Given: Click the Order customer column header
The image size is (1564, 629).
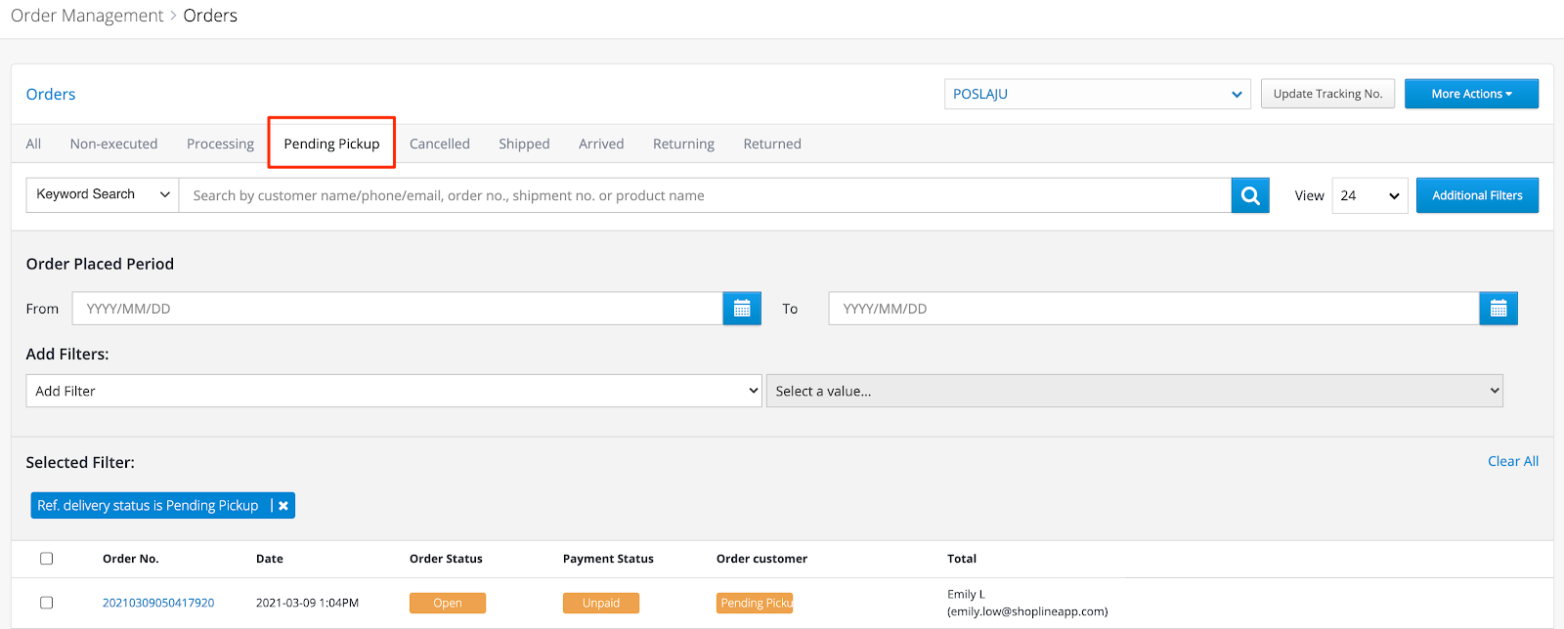Looking at the screenshot, I should click(762, 559).
